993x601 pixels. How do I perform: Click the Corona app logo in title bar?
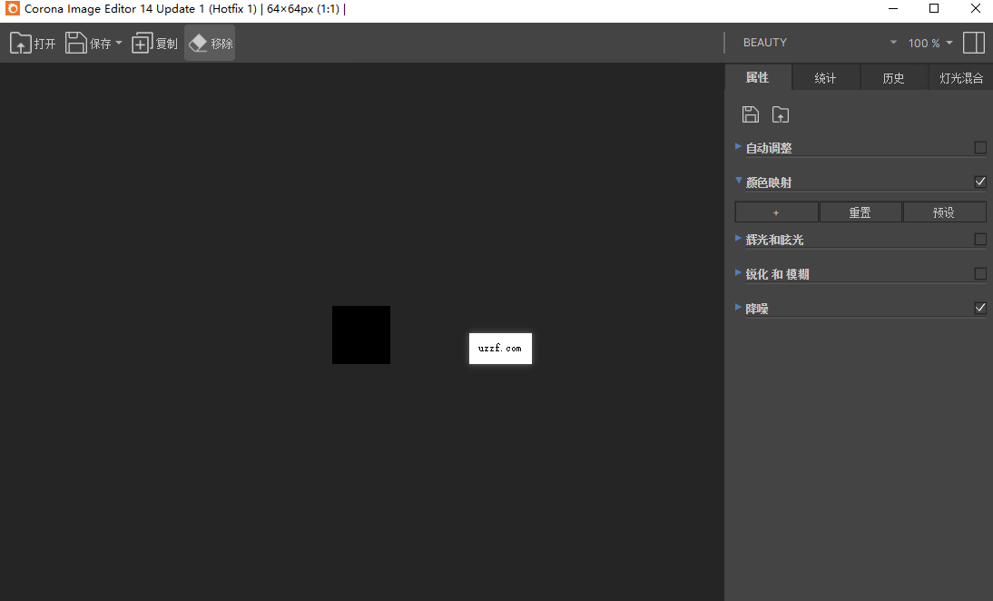(12, 9)
